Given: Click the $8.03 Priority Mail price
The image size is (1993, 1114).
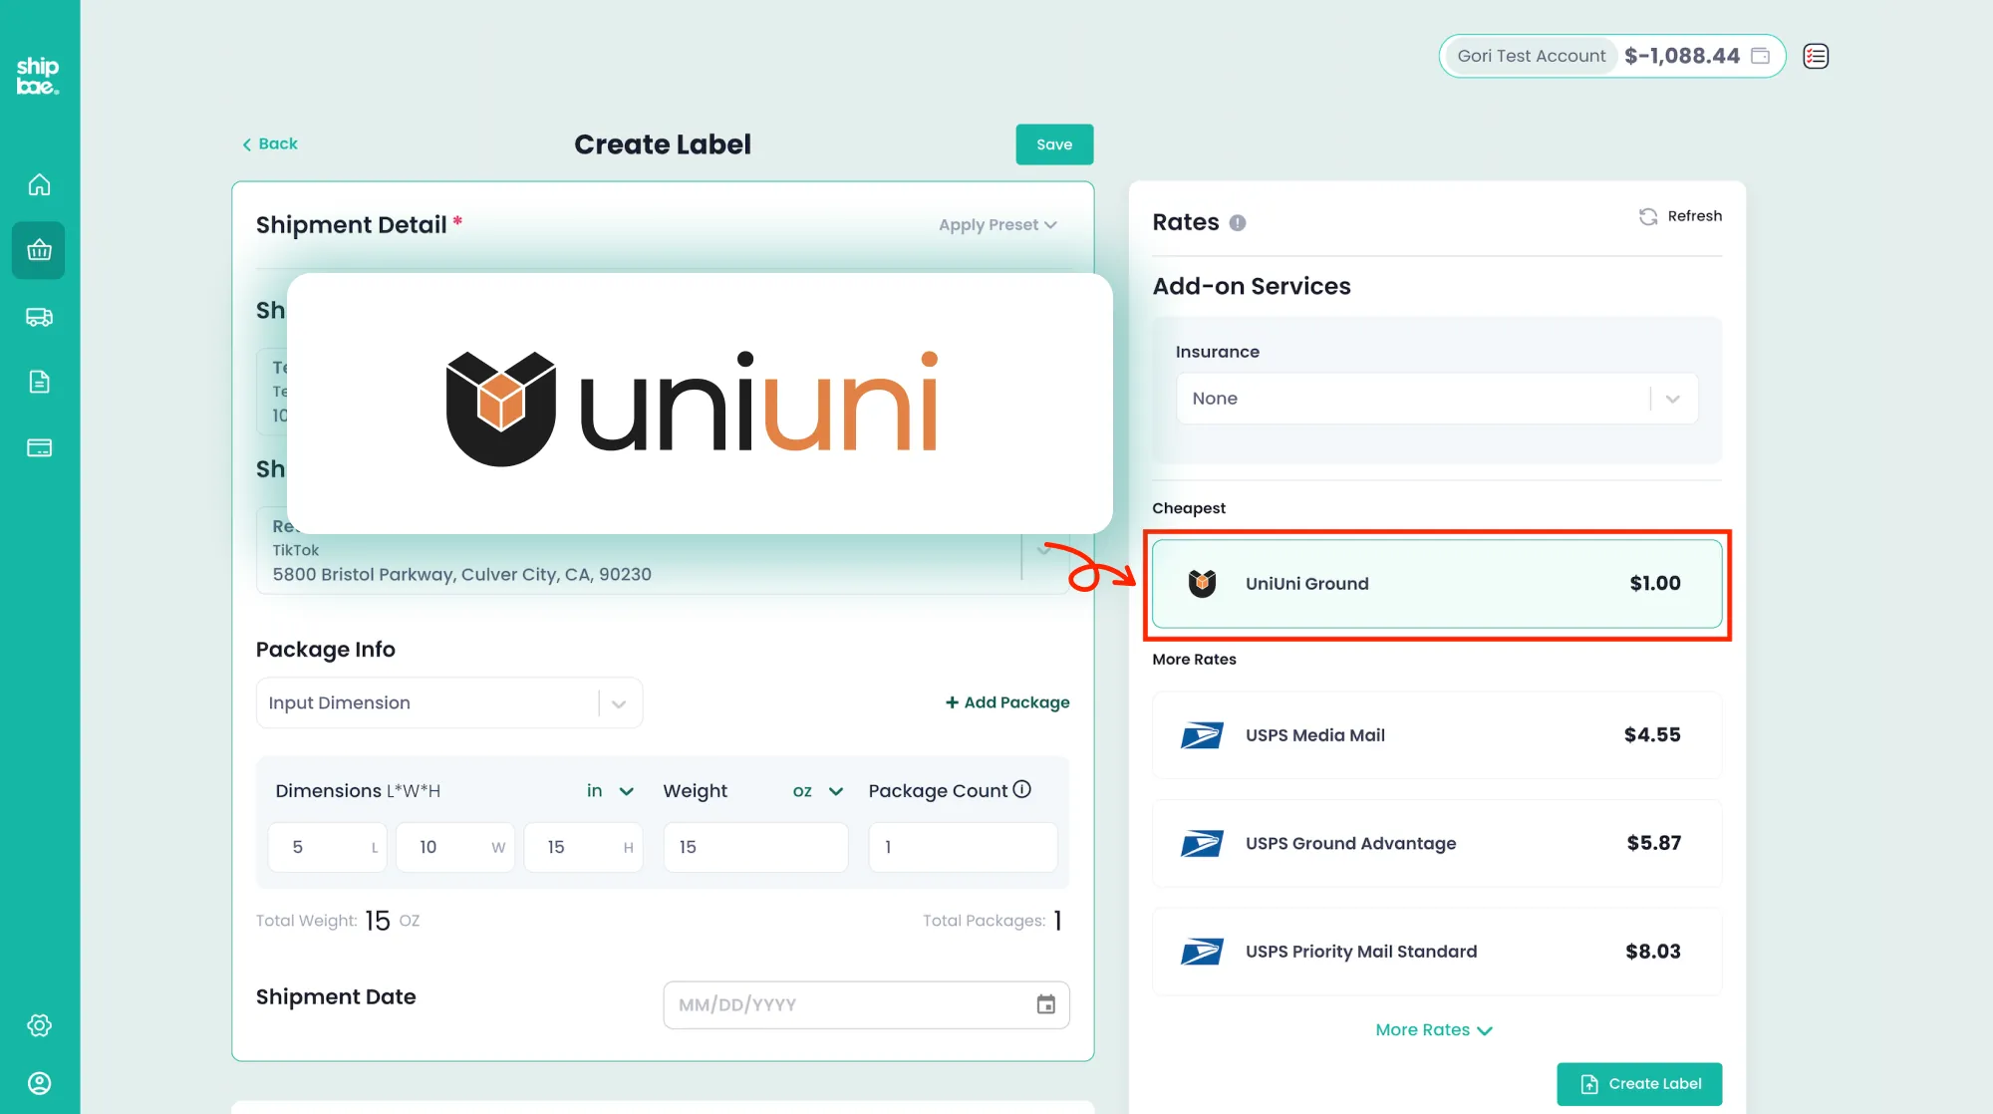Looking at the screenshot, I should 1653,952.
